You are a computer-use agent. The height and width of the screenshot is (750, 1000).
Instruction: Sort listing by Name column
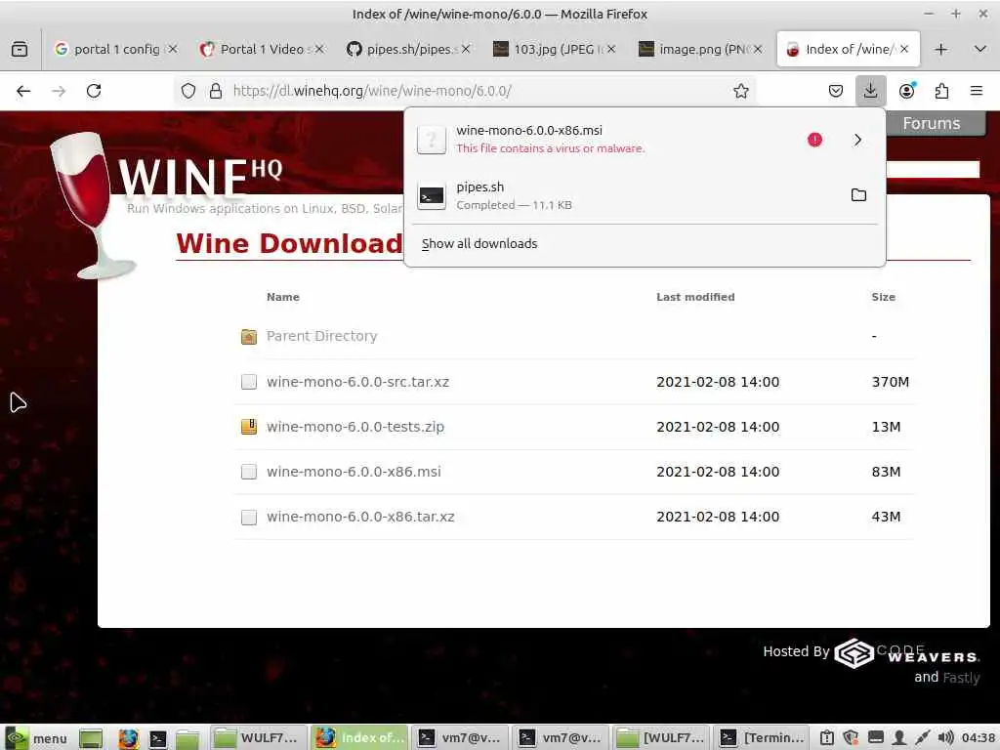282,297
